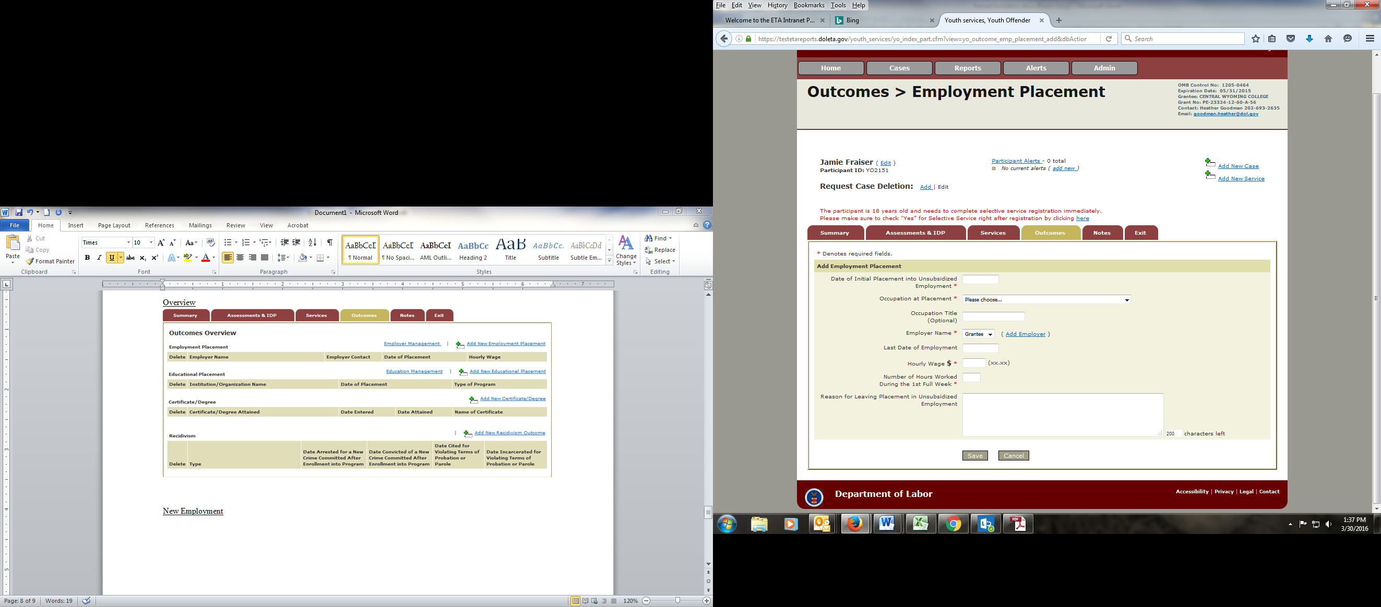The width and height of the screenshot is (1381, 607).
Task: Expand the Employer Name Grantee dropdown
Action: point(979,334)
